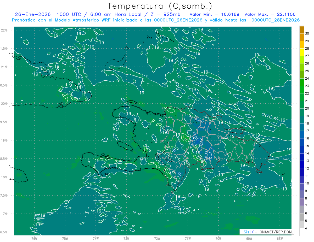Click the "71W" longitude label

click(x=188, y=239)
